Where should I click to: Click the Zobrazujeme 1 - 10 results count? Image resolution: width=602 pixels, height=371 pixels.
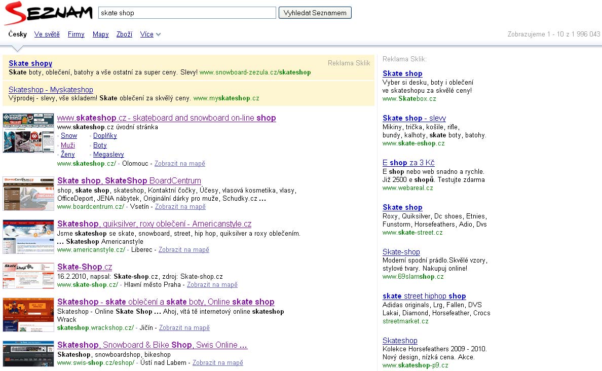click(x=554, y=34)
